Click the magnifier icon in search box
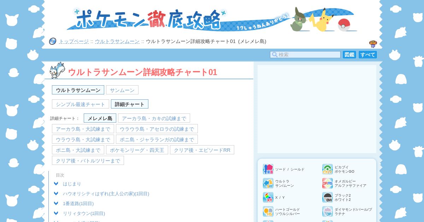424x222 pixels. [x=275, y=55]
